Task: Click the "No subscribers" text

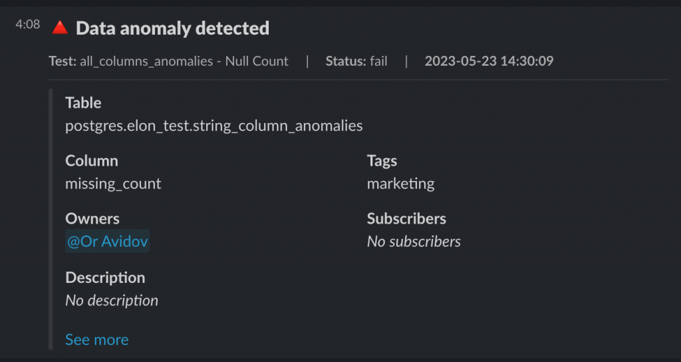Action: (x=414, y=242)
